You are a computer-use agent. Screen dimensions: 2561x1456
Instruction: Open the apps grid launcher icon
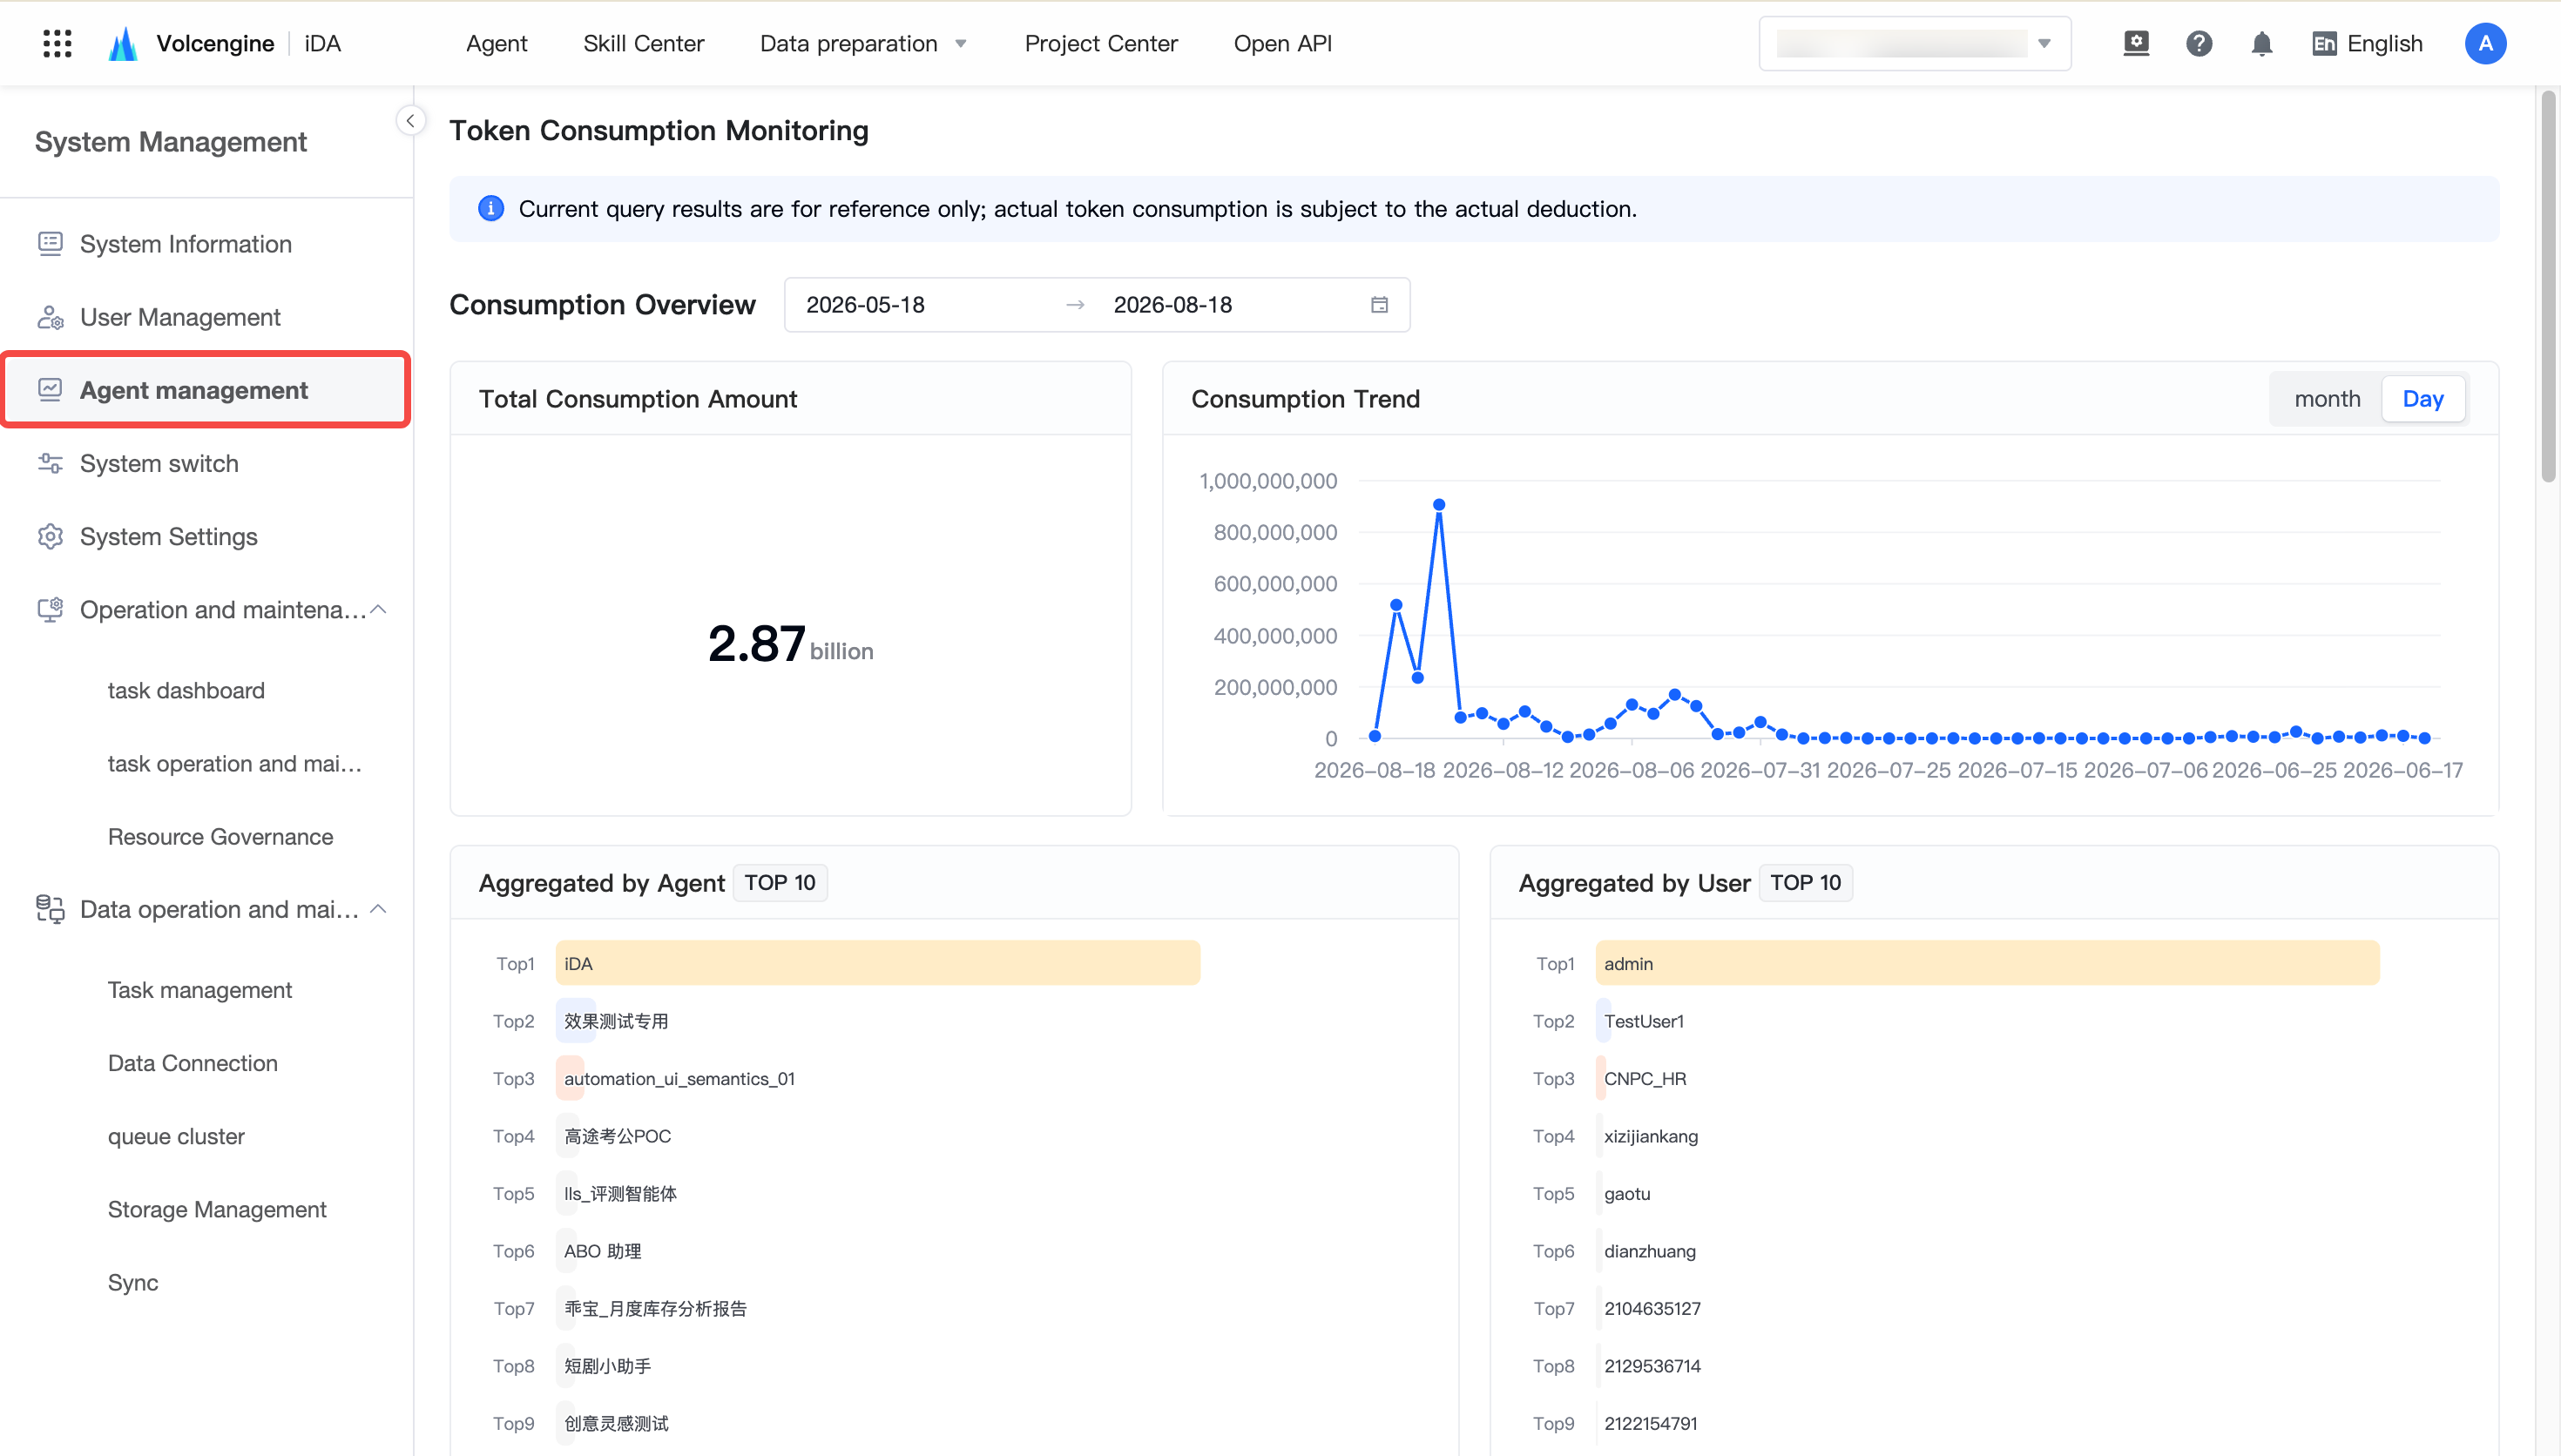point(57,43)
